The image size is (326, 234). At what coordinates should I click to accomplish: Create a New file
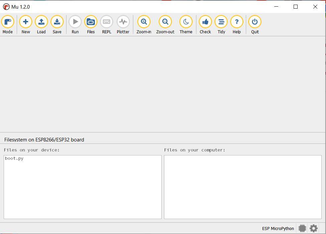click(x=26, y=24)
